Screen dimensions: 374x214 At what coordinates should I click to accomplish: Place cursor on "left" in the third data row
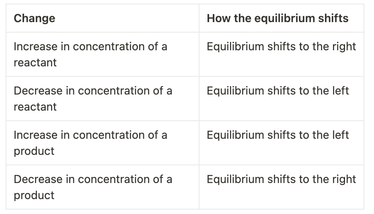340,135
